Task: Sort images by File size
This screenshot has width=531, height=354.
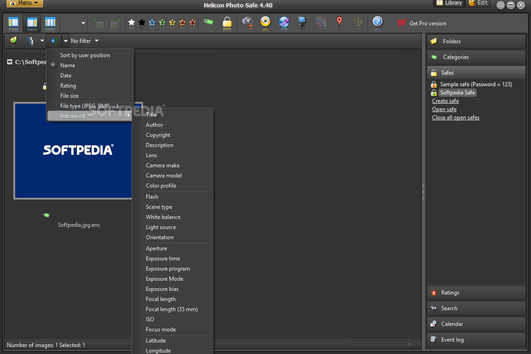Action: click(x=69, y=96)
